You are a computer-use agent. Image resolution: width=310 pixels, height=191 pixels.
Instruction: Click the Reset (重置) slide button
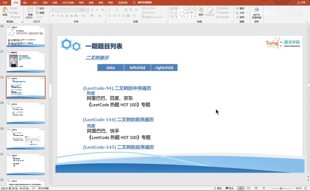click(x=40, y=13)
